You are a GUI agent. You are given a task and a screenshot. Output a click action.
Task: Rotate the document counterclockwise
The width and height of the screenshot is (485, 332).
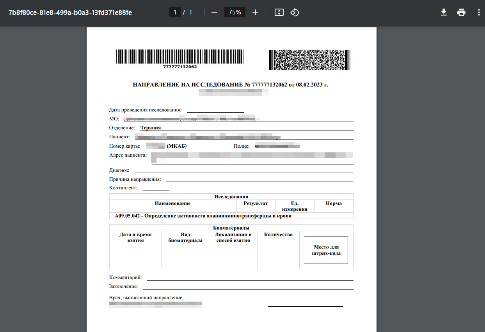click(295, 12)
